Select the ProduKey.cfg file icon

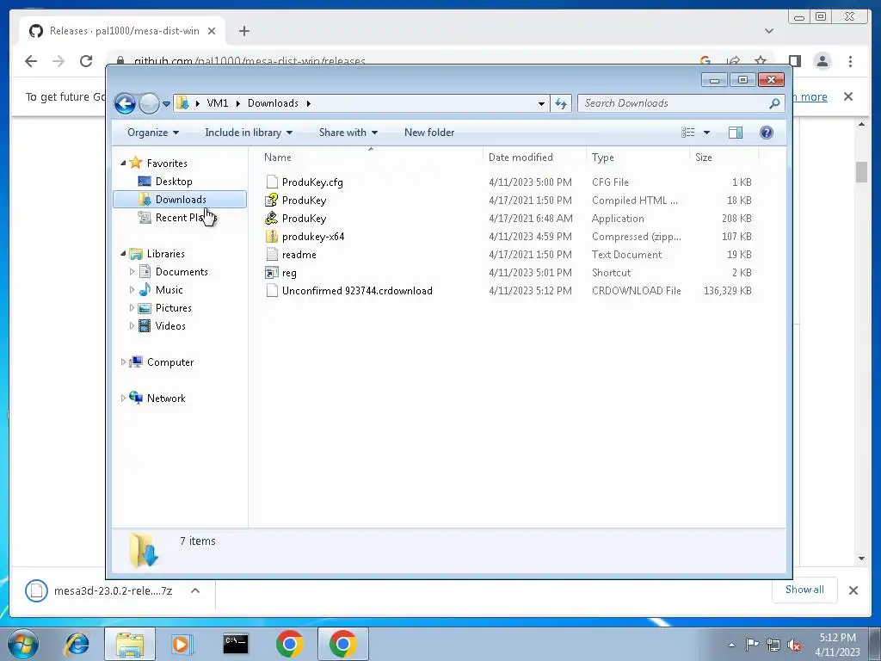point(272,182)
